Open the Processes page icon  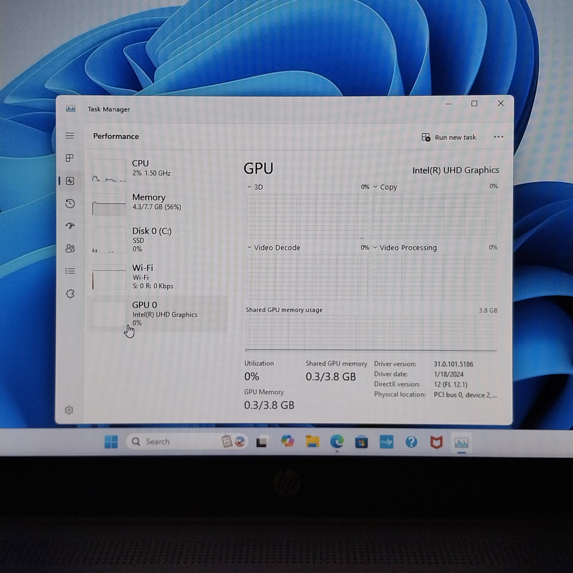coord(70,158)
